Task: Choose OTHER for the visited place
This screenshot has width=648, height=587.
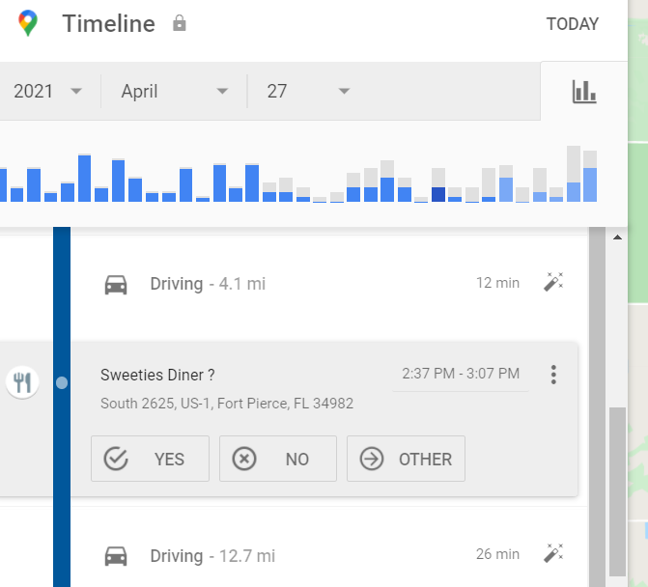Action: pos(406,459)
